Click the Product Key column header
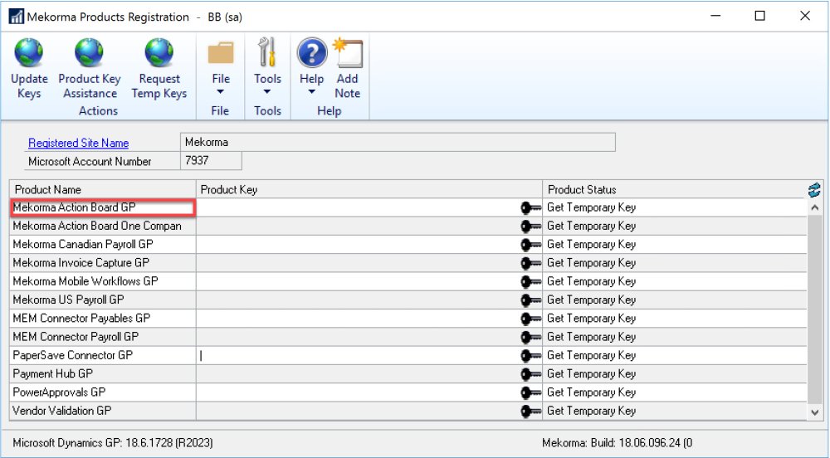830x458 pixels. pos(369,189)
